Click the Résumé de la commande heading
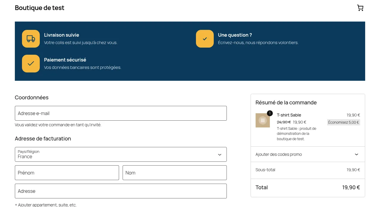Screen dimensions: 380x207 286,103
